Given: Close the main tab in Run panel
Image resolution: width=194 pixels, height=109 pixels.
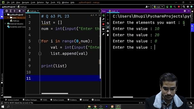Looking at the screenshot, I should click(x=117, y=11).
